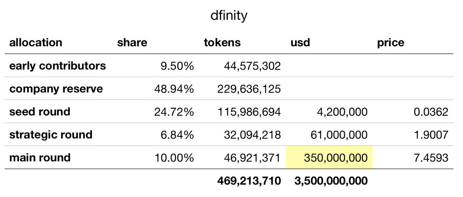Click the usd cell 61,000,000
The height and width of the screenshot is (197, 463).
(339, 135)
